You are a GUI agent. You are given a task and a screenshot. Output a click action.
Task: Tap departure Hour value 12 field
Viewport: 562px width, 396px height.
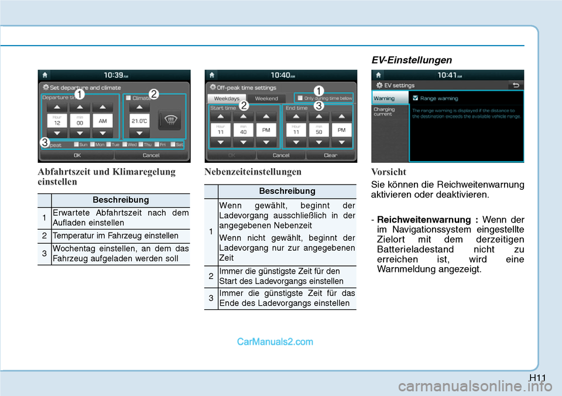57,121
